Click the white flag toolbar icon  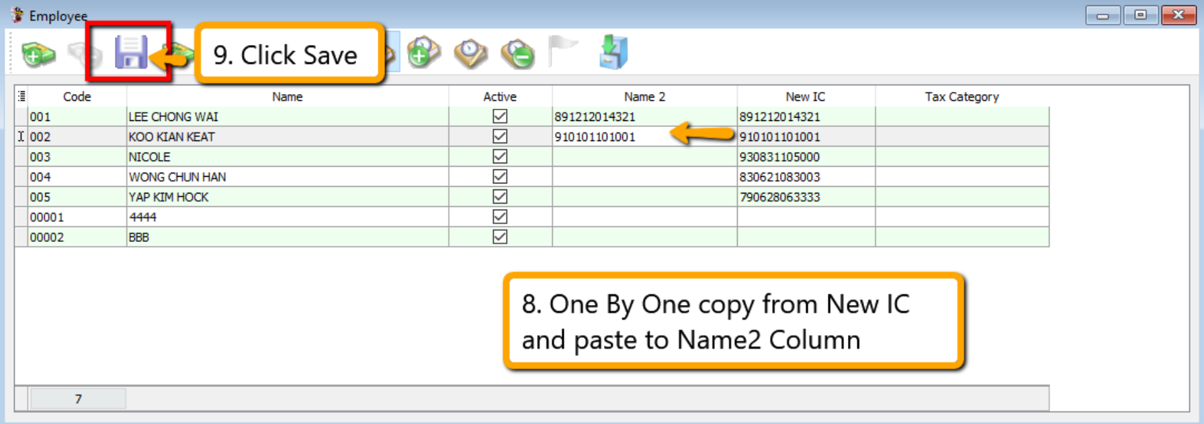tap(562, 51)
